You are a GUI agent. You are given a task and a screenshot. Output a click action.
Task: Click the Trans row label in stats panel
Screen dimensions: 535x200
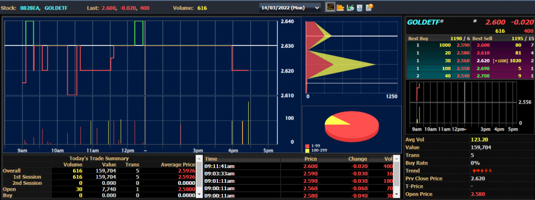[x=413, y=155]
